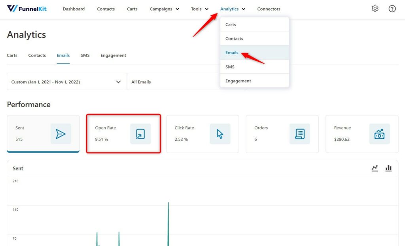Select Contacts in Analytics dropdown menu
405x246 pixels.
click(x=254, y=38)
